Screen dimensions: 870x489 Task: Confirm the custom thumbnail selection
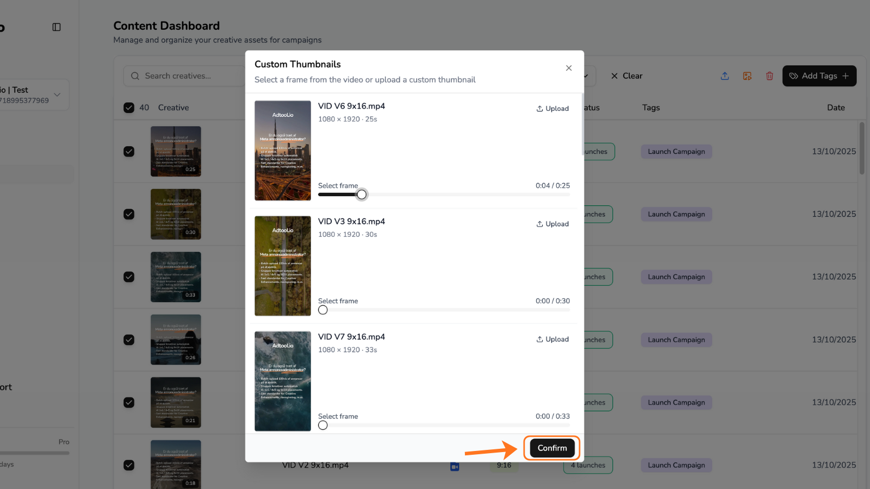pos(552,448)
